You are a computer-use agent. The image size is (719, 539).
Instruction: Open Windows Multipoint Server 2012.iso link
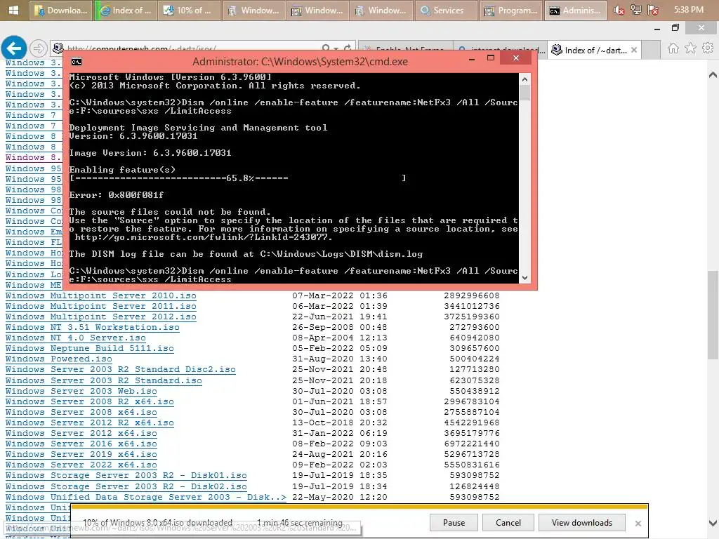point(101,317)
